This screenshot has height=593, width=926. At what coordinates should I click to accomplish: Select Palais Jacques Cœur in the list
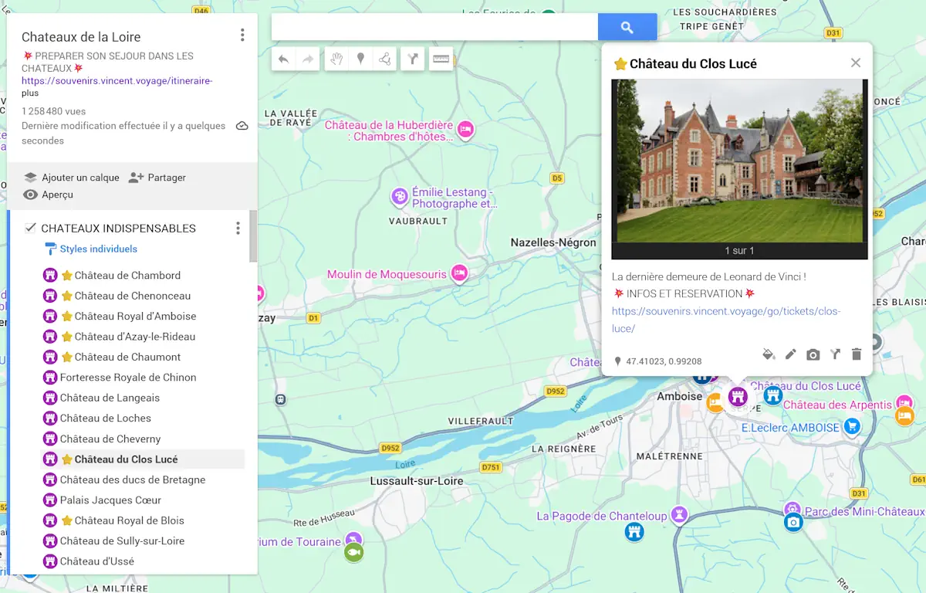pyautogui.click(x=110, y=500)
